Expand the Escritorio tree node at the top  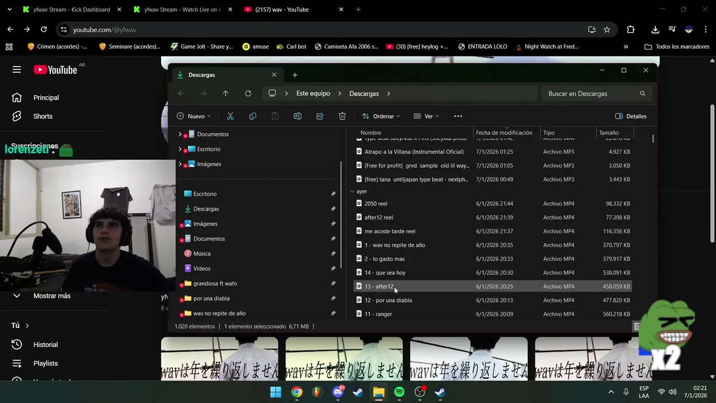pyautogui.click(x=180, y=149)
